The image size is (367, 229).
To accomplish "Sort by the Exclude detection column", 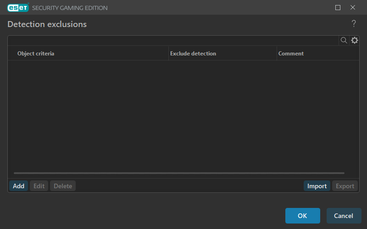I will [222, 53].
